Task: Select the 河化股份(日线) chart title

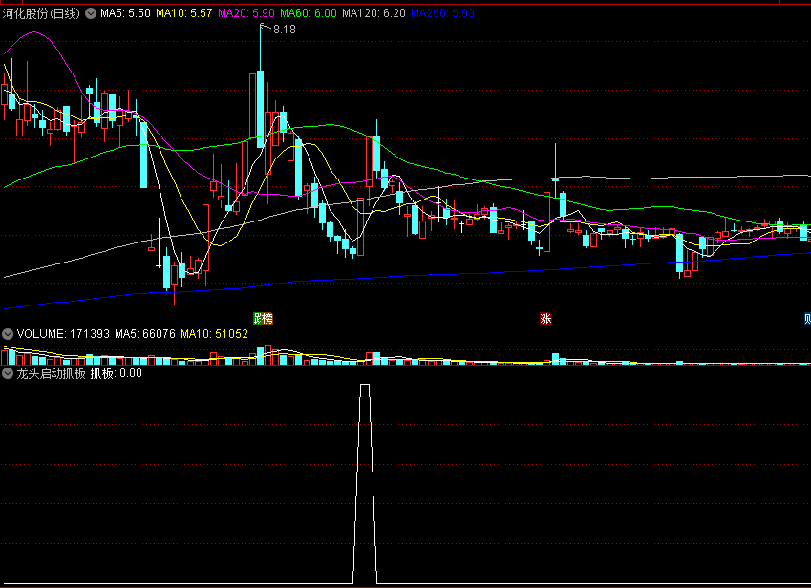Action: point(41,13)
